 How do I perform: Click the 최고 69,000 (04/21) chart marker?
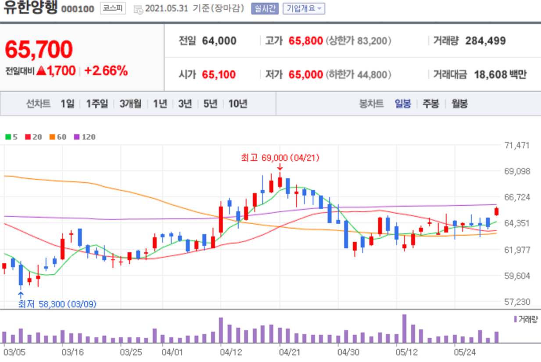click(280, 158)
